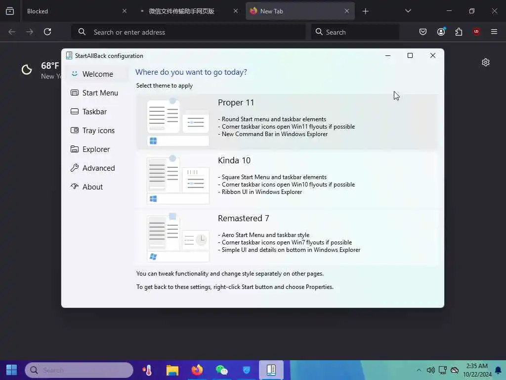Close the 微信文件传输助手网页版 tab
This screenshot has height=380, width=506.
pyautogui.click(x=236, y=11)
